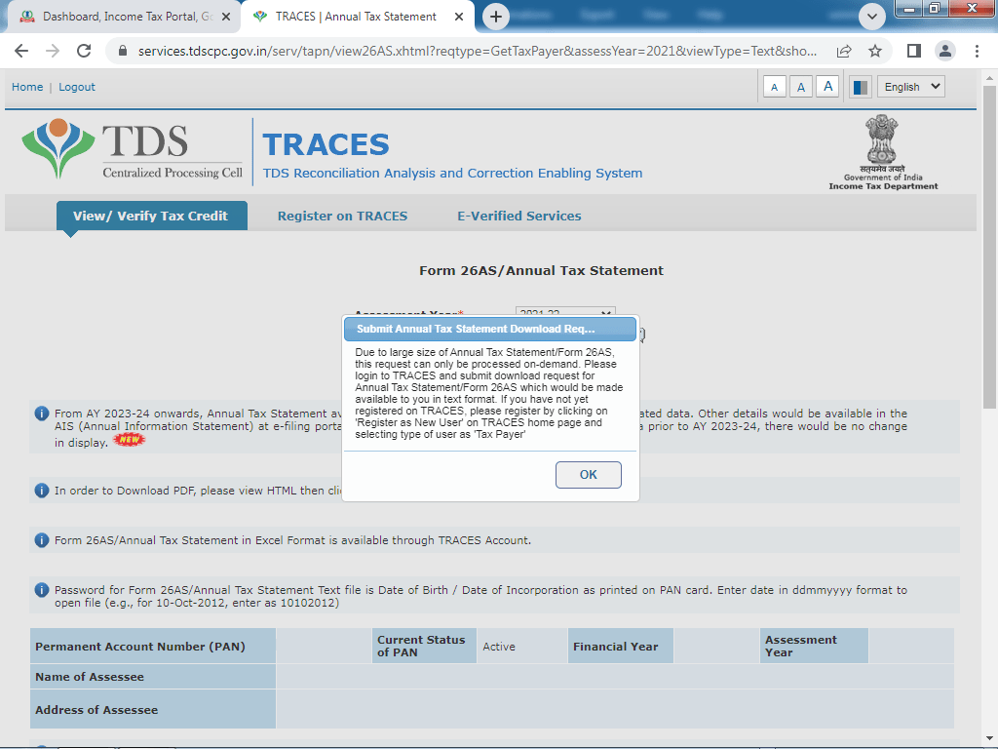Open the Chrome three-dot menu
The height and width of the screenshot is (749, 998).
(x=977, y=51)
